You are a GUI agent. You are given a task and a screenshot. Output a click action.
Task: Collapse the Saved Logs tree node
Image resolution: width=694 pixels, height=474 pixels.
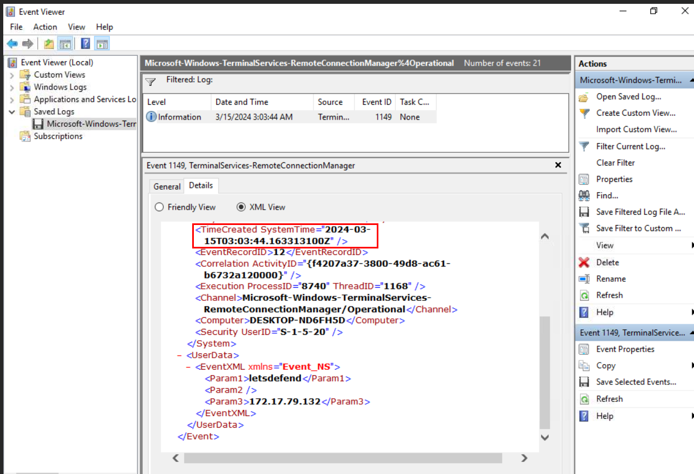pos(12,112)
